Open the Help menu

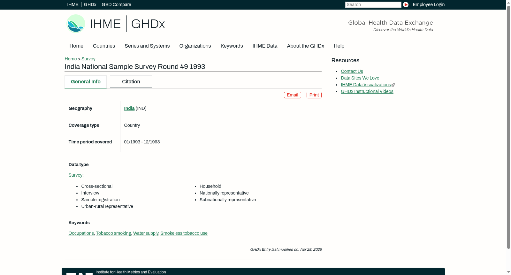[339, 46]
